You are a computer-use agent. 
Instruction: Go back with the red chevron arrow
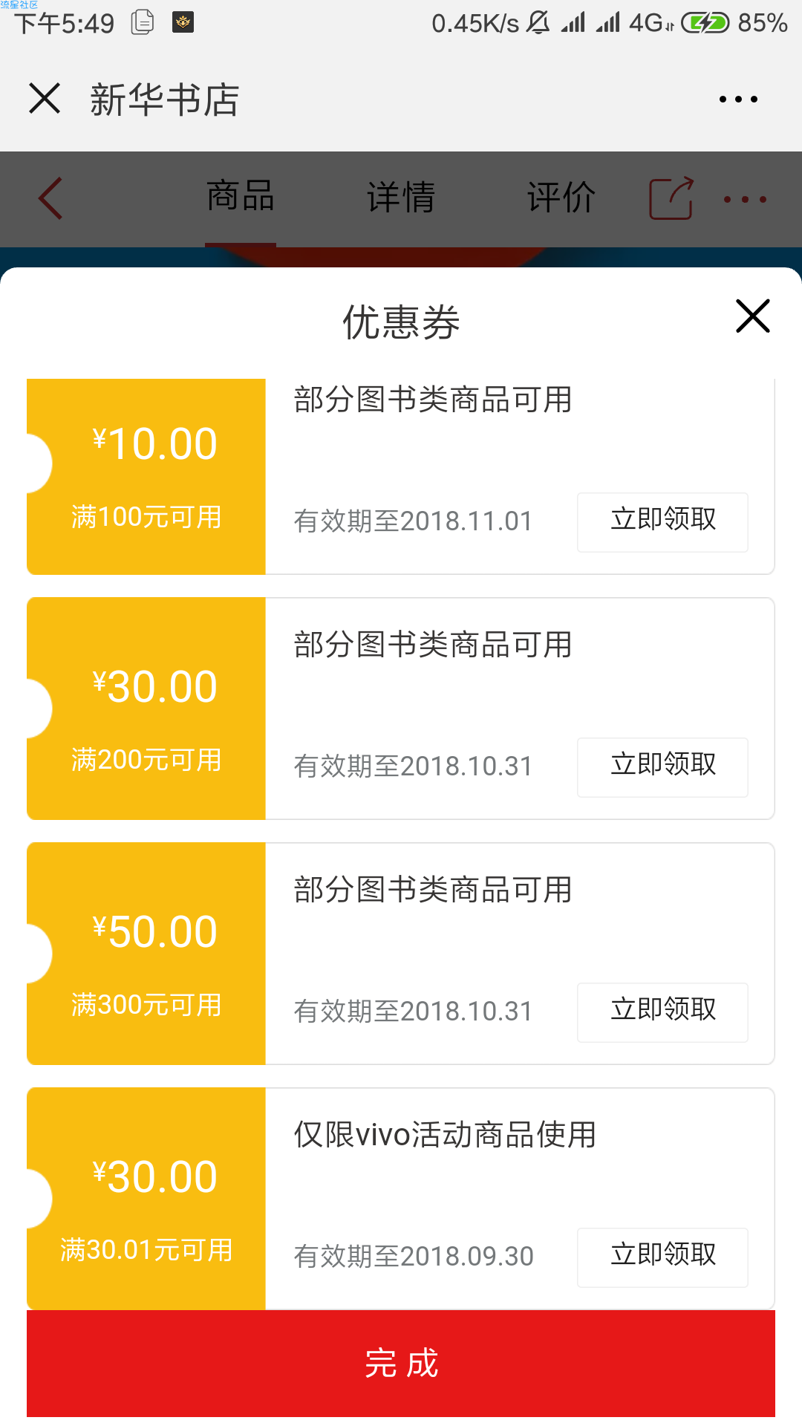tap(50, 198)
